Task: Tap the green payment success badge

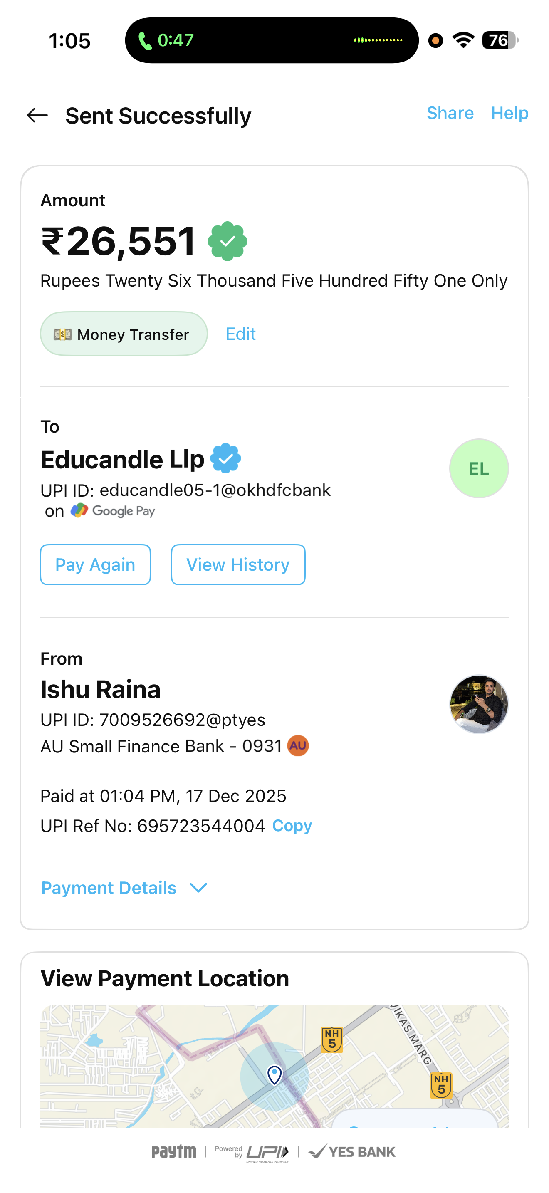Action: click(227, 241)
